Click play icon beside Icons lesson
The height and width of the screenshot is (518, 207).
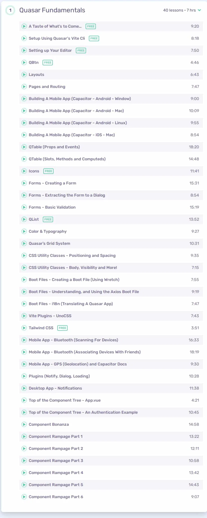24,171
